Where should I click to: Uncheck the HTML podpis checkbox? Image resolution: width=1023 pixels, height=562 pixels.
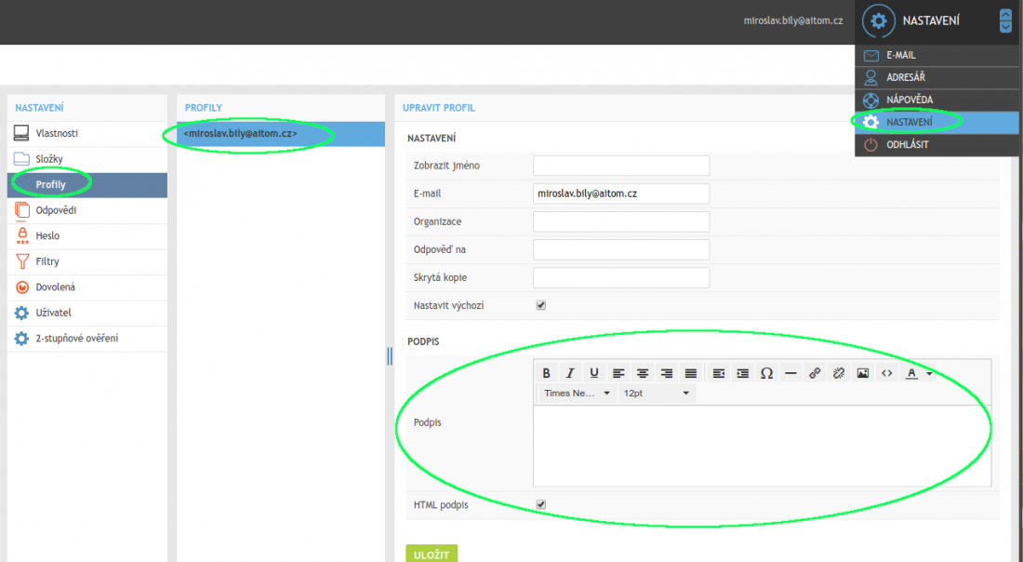541,505
